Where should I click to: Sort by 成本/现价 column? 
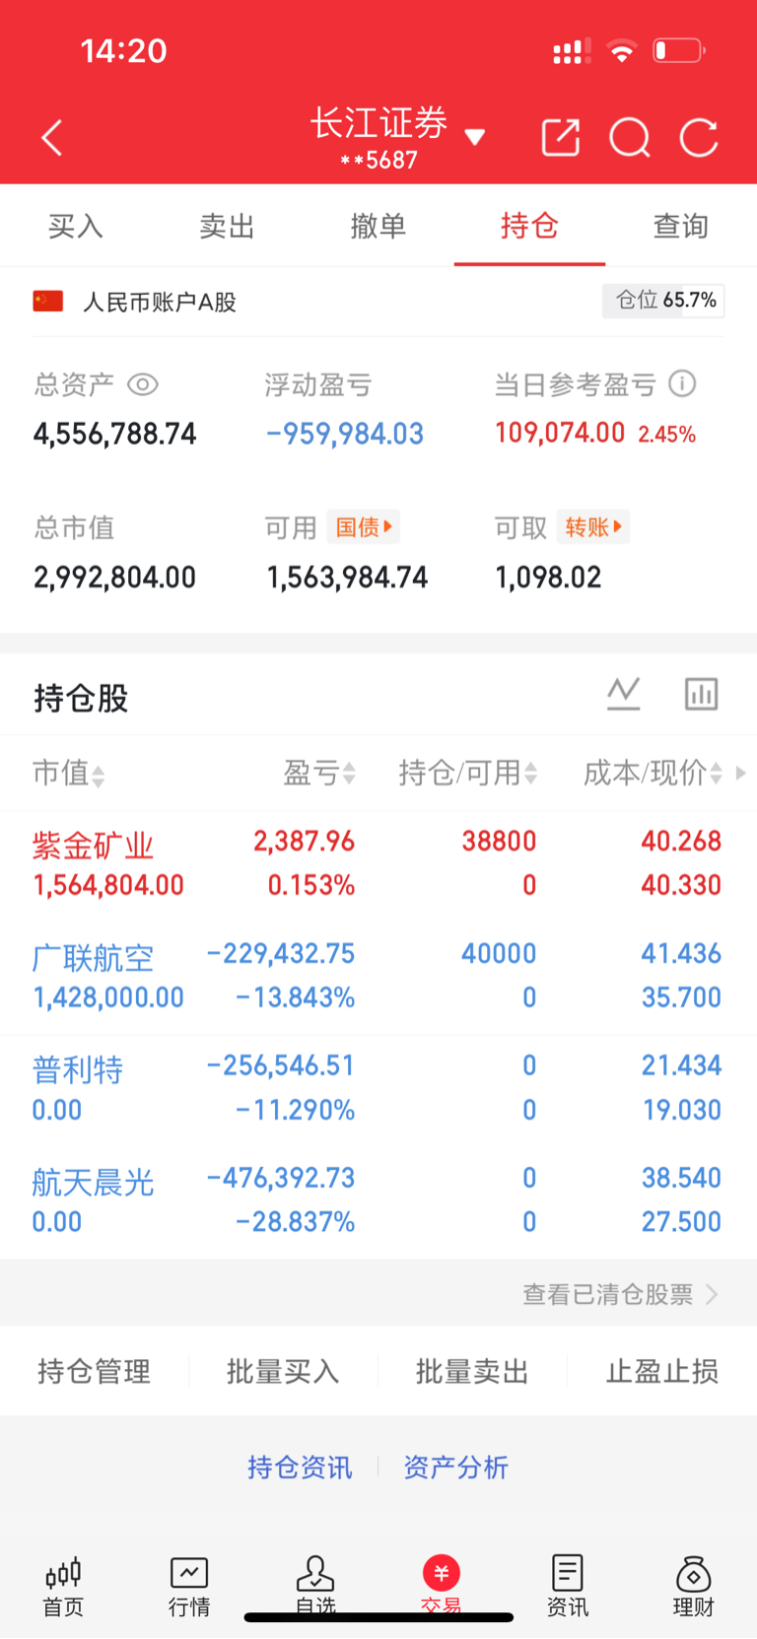click(x=654, y=774)
